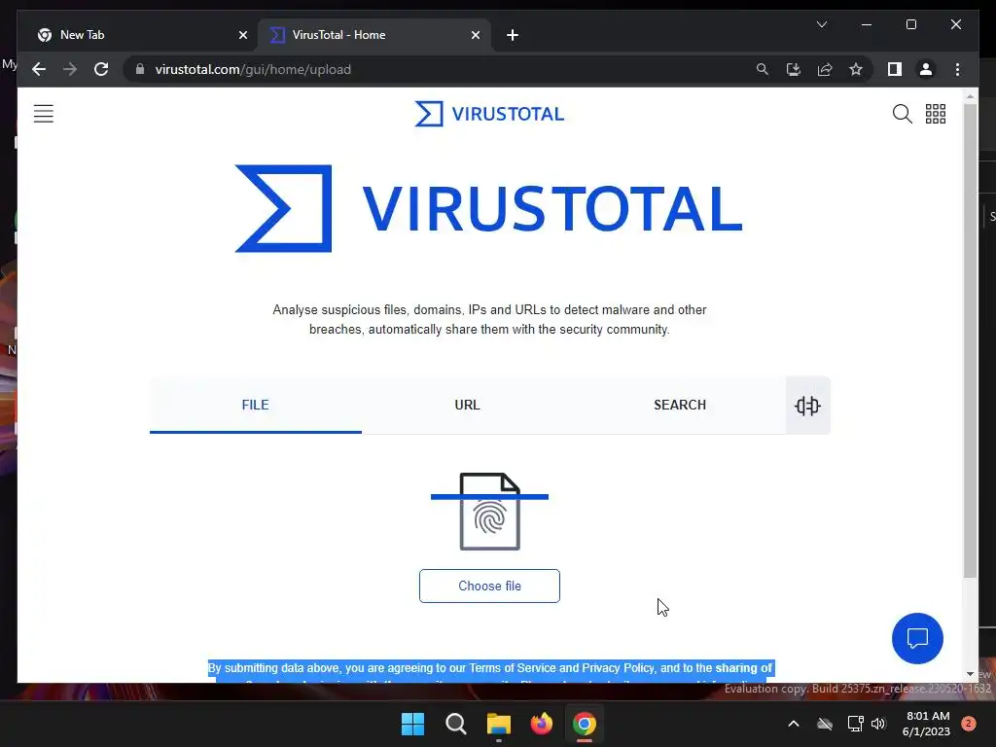This screenshot has width=996, height=747.
Task: Close the VirusTotal - Home tab
Action: click(475, 35)
